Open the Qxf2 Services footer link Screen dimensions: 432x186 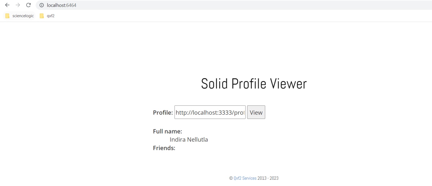click(245, 178)
